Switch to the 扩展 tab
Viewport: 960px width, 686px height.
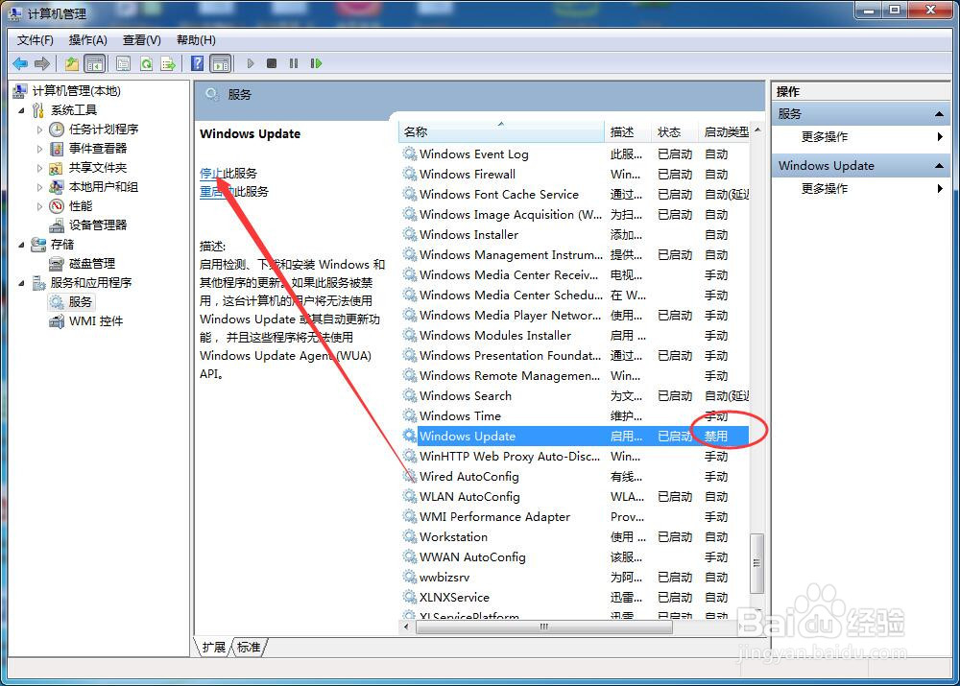tap(214, 648)
